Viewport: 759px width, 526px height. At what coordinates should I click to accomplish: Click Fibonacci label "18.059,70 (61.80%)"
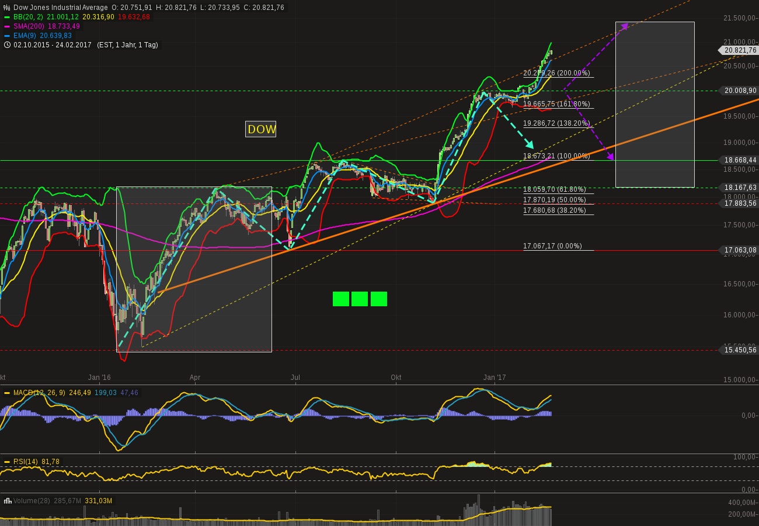[554, 190]
